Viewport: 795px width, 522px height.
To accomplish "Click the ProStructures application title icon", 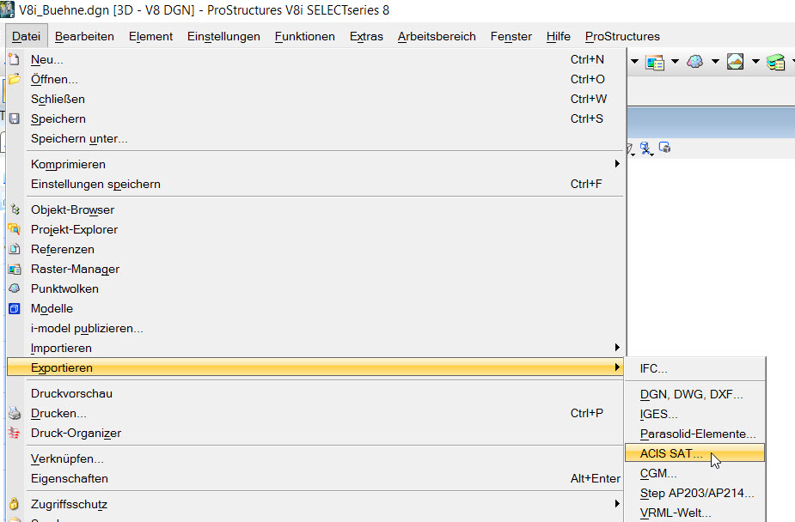I will pyautogui.click(x=7, y=10).
